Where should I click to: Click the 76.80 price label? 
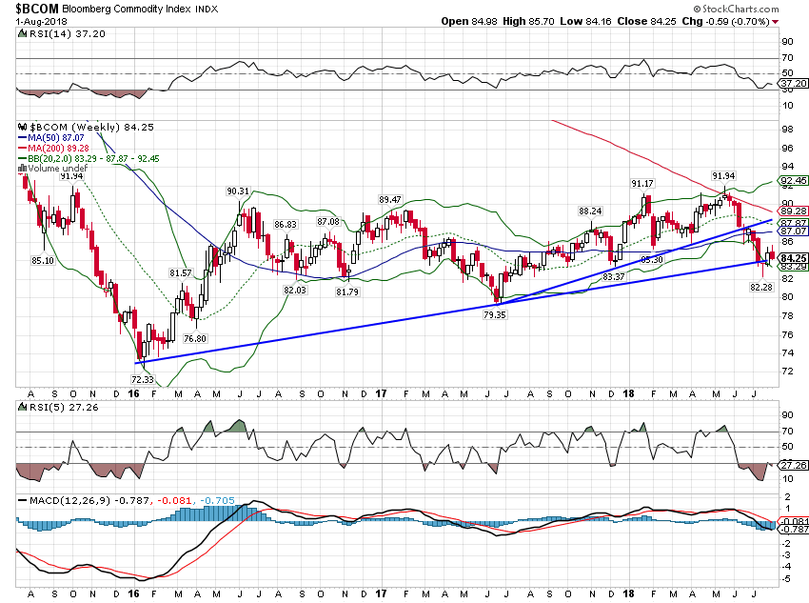(194, 339)
